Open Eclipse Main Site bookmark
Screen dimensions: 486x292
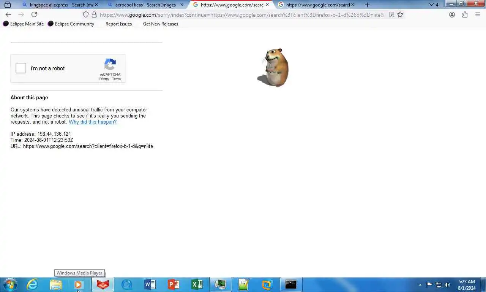pos(24,24)
